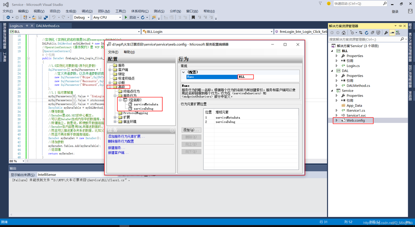Click the feedback smiley icon
Viewport: 415px width, 227px height.
click(329, 4)
